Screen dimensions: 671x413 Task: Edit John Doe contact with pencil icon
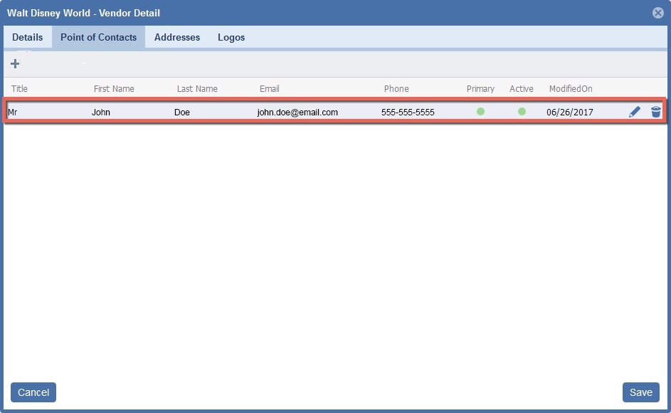(x=635, y=112)
